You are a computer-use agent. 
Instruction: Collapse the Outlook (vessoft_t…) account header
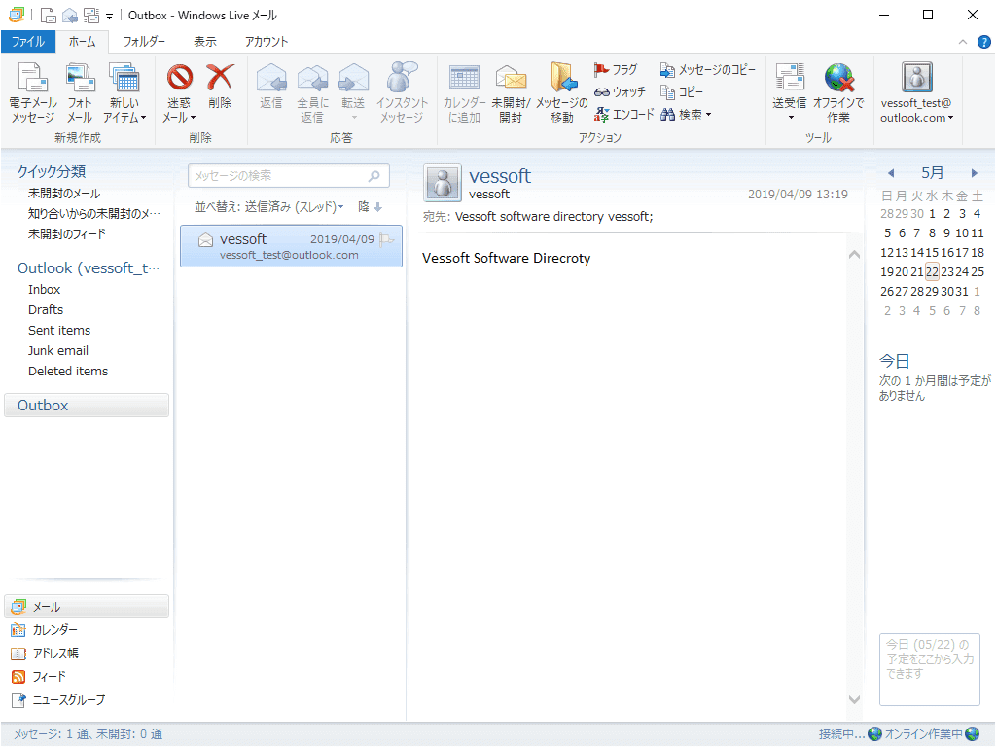[89, 268]
